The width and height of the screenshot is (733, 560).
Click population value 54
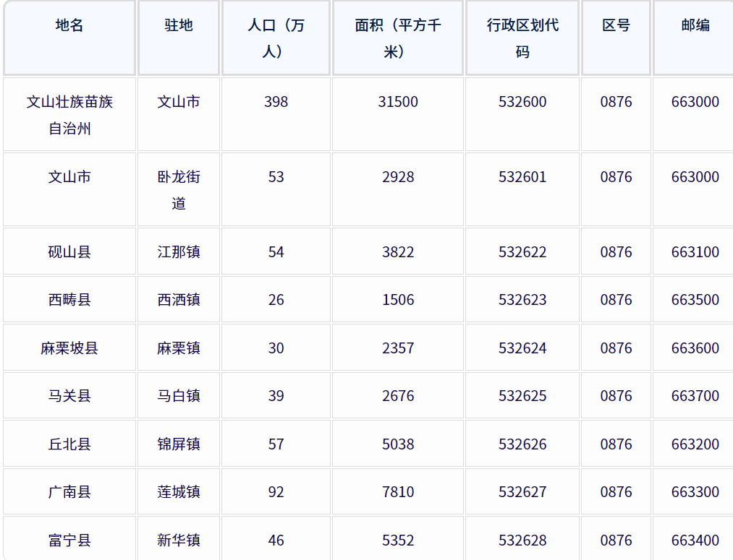276,252
